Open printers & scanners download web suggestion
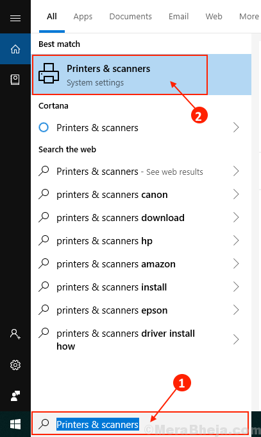The image size is (261, 437). (x=139, y=217)
